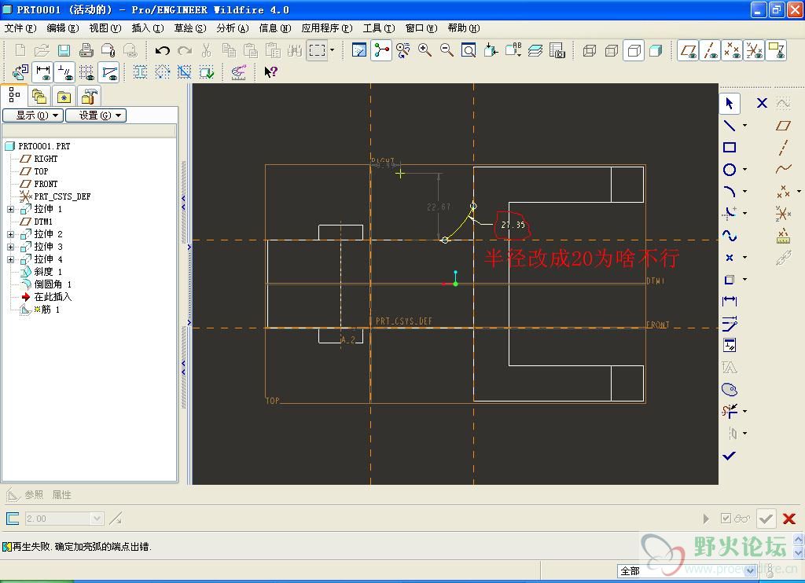The height and width of the screenshot is (583, 805).
Task: Toggle coordinate systems display
Action: [754, 50]
